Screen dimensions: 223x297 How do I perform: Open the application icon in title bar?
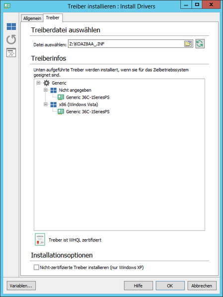[7, 5]
